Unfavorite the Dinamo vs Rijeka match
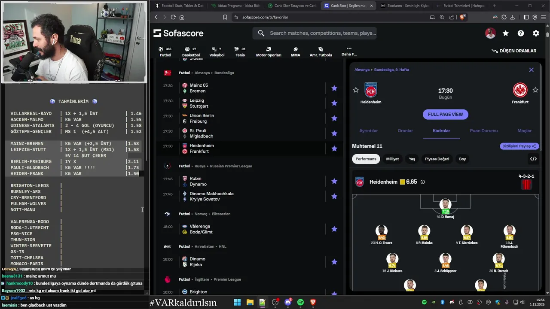The width and height of the screenshot is (550, 309). tap(334, 262)
